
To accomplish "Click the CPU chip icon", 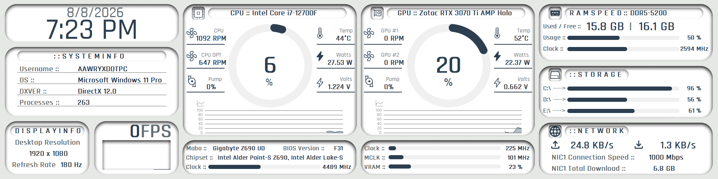I will click(198, 13).
